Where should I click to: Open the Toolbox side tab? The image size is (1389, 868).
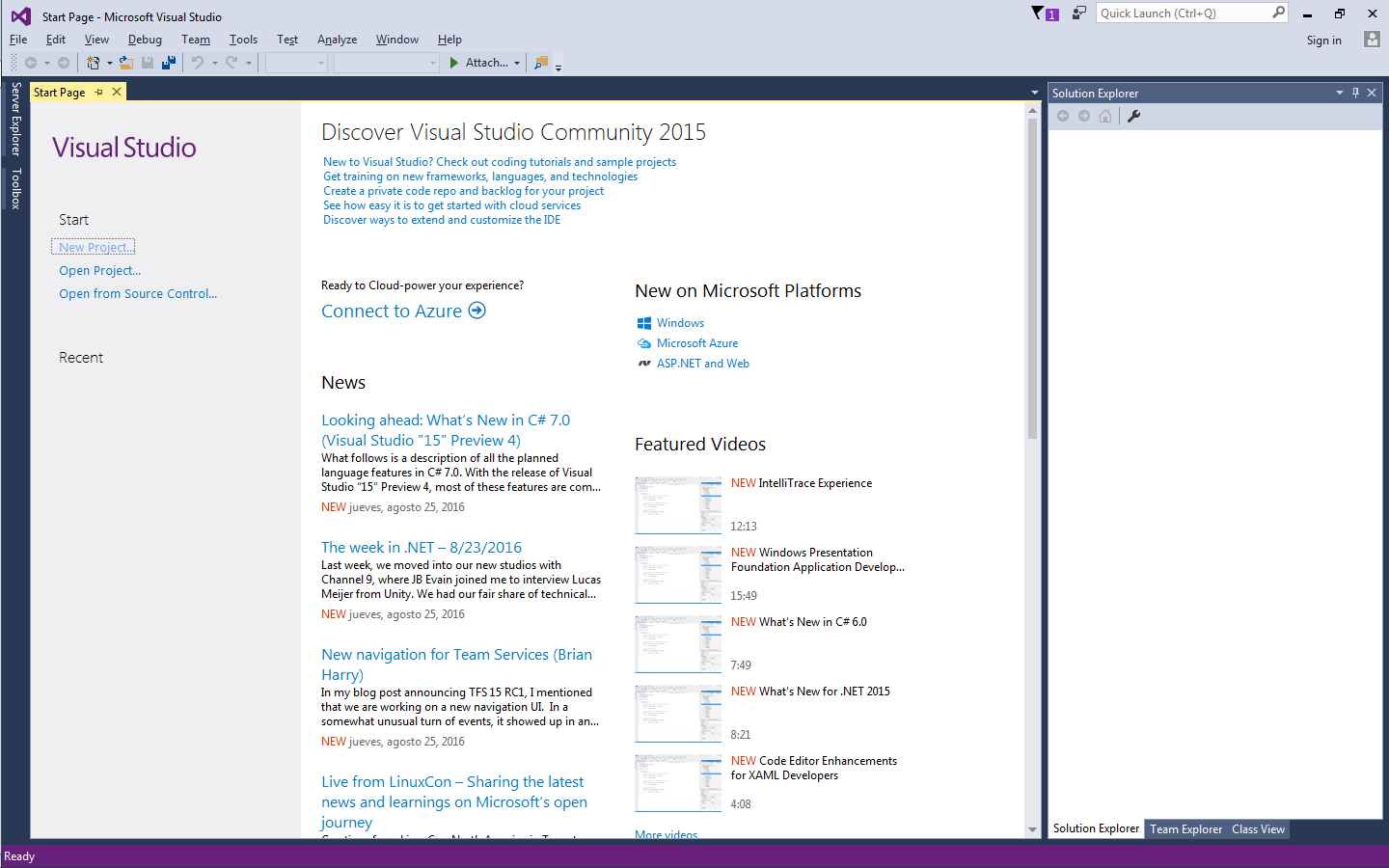coord(15,188)
